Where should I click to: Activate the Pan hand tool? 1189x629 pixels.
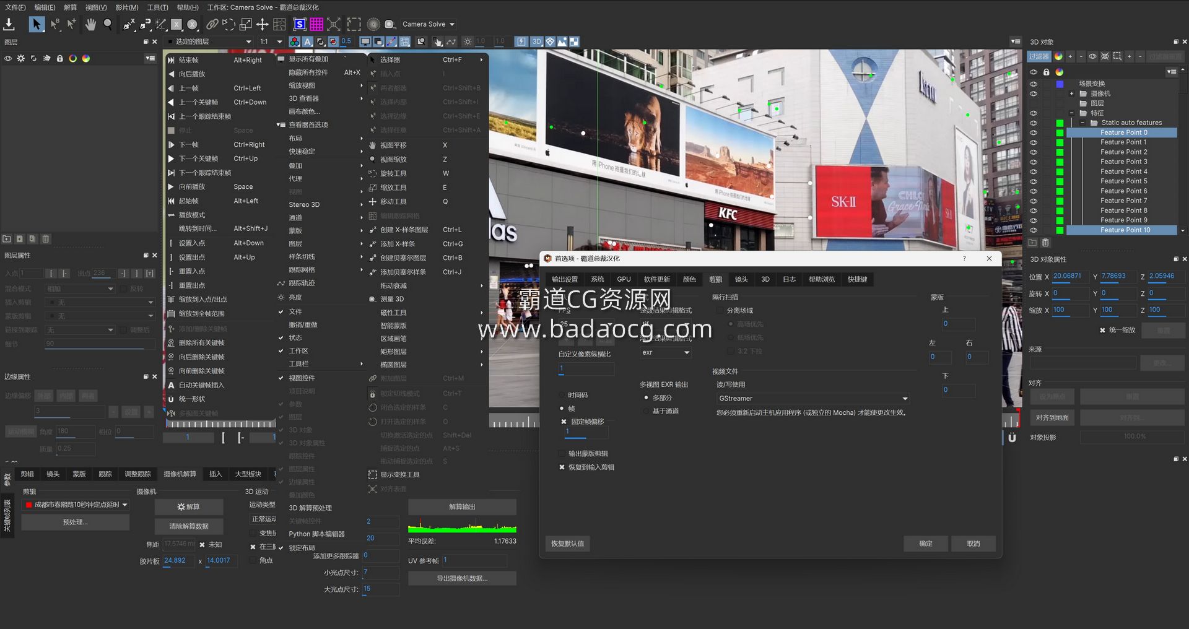point(90,24)
